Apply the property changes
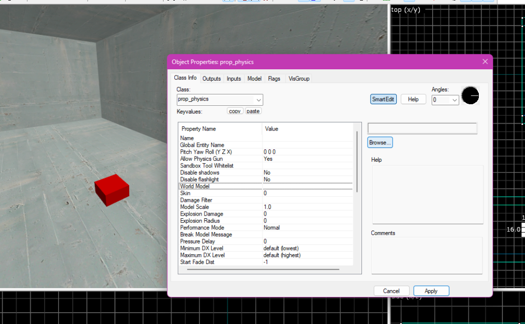This screenshot has width=525, height=324. pyautogui.click(x=431, y=291)
